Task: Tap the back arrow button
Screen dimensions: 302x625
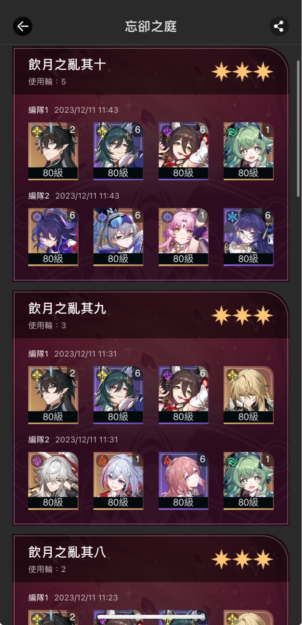Action: (x=22, y=26)
